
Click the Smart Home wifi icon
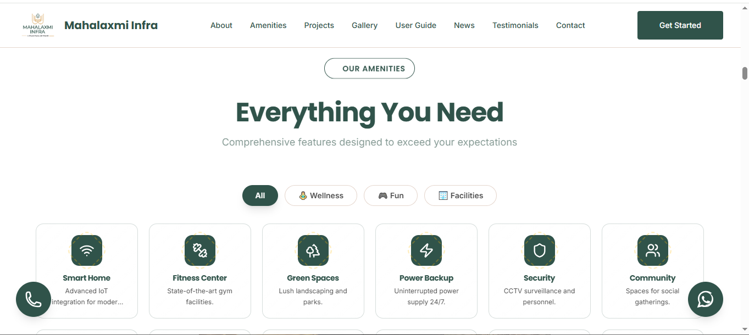point(87,250)
